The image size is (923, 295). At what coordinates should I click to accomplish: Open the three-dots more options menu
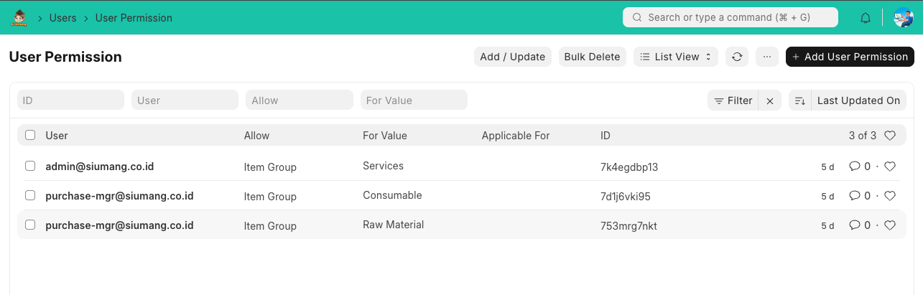(x=766, y=57)
